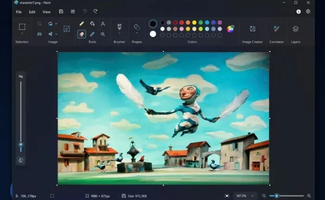Expand the Brushes dropdown arrow

tap(119, 34)
